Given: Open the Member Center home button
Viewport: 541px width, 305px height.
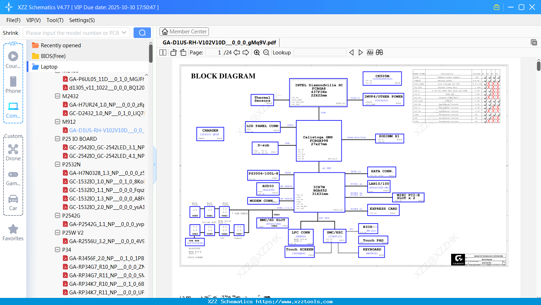Looking at the screenshot, I should (184, 32).
